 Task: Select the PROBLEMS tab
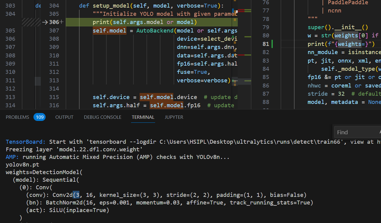17,117
